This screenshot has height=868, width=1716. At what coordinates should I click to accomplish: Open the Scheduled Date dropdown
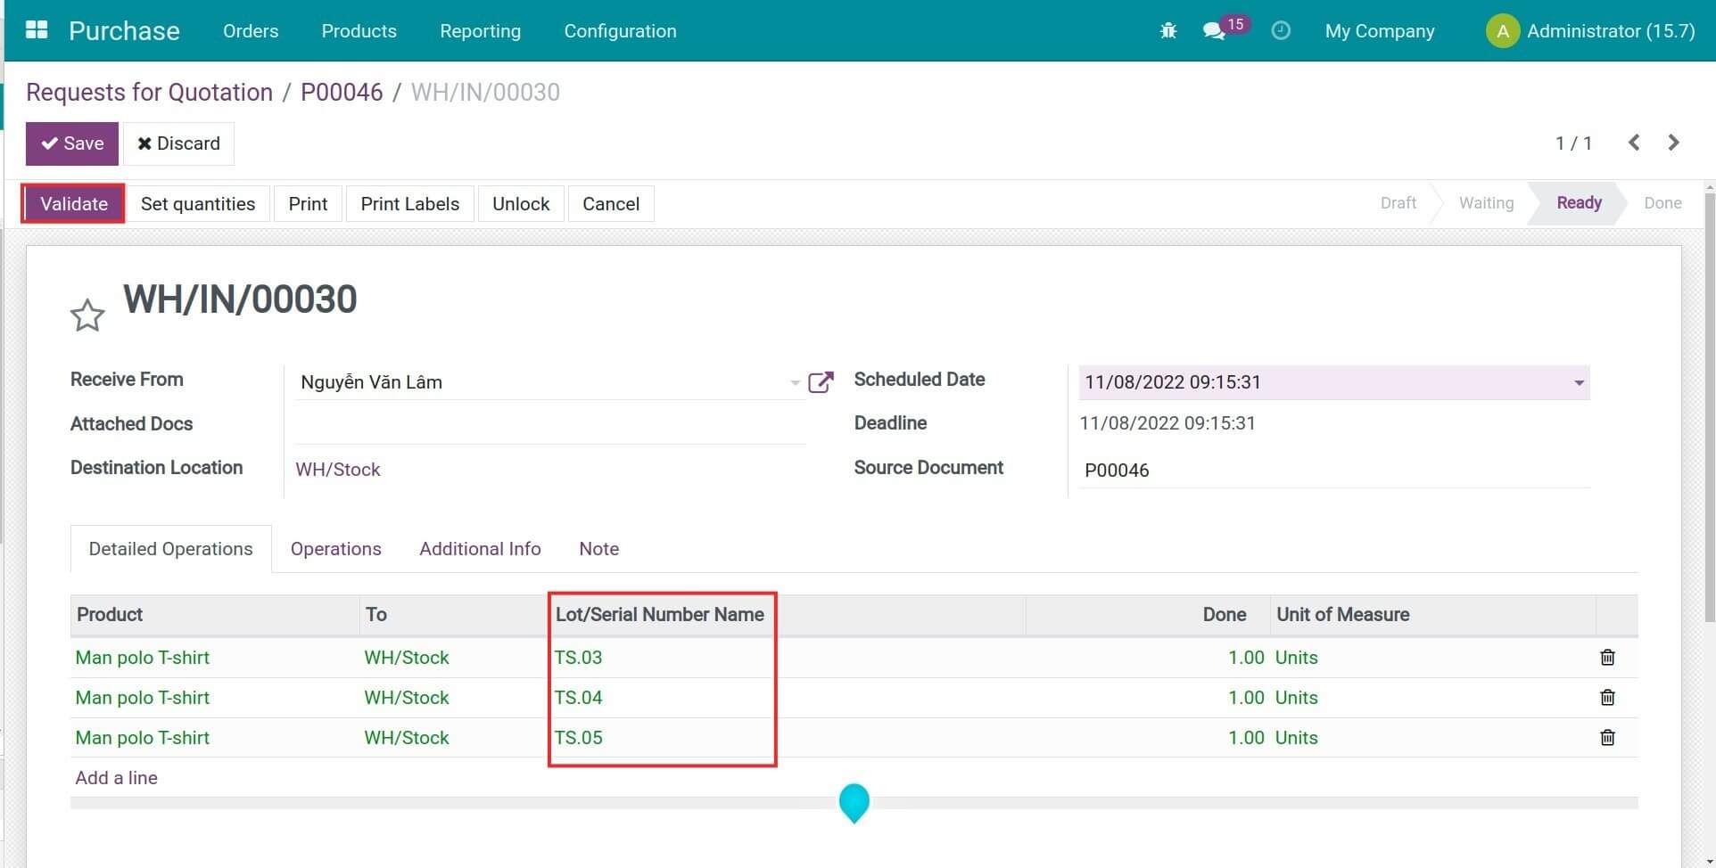1579,383
